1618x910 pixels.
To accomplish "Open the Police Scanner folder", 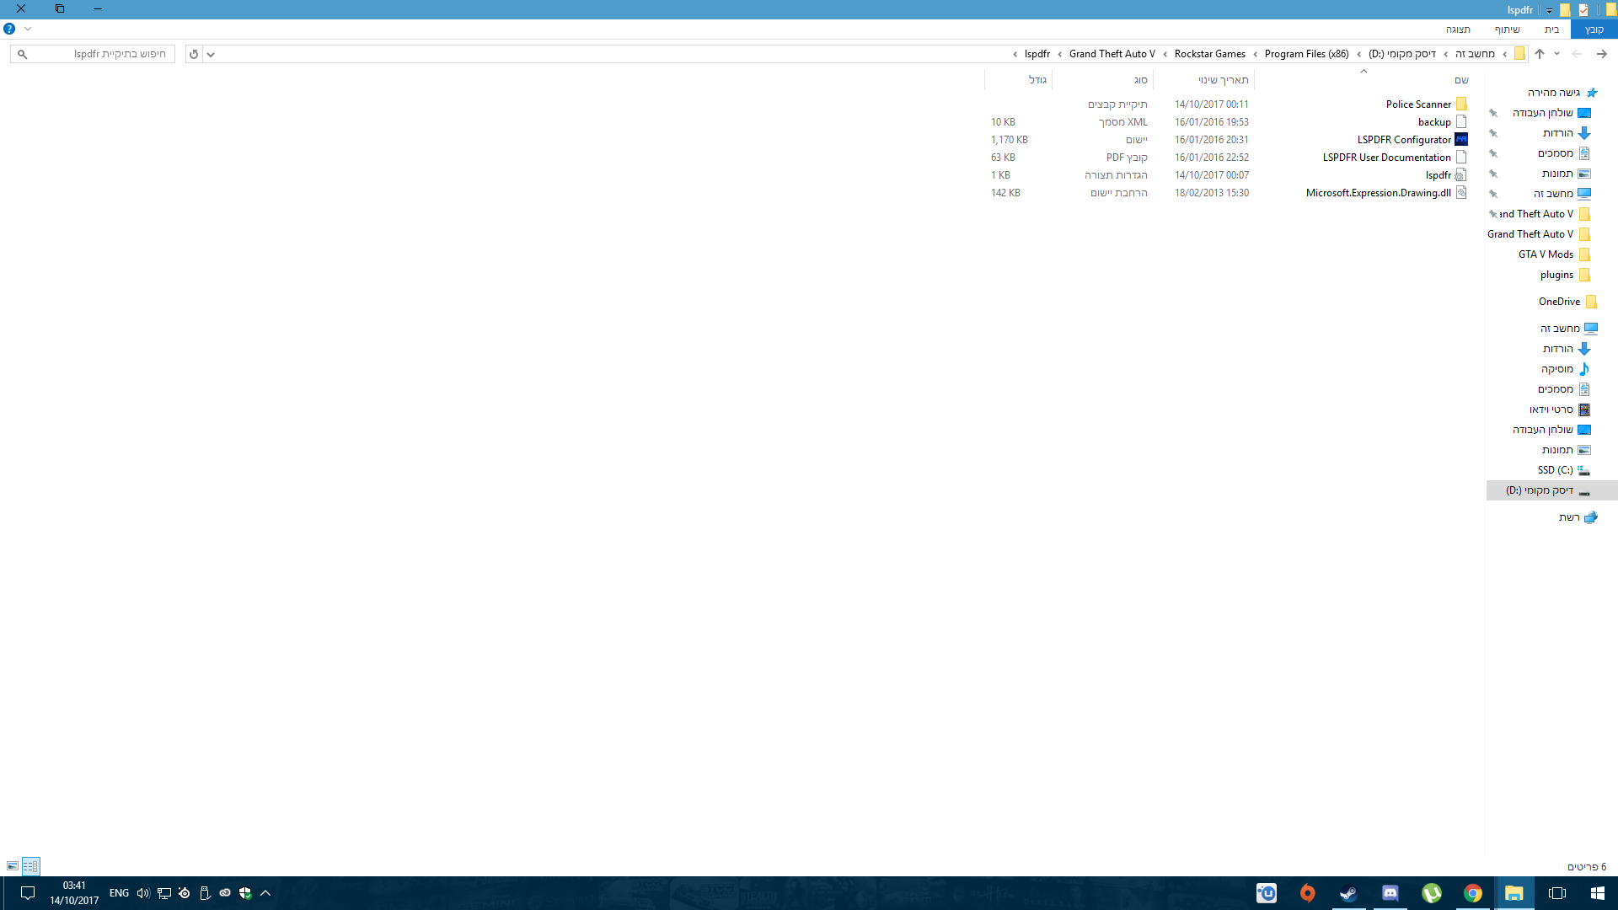I will click(x=1418, y=104).
